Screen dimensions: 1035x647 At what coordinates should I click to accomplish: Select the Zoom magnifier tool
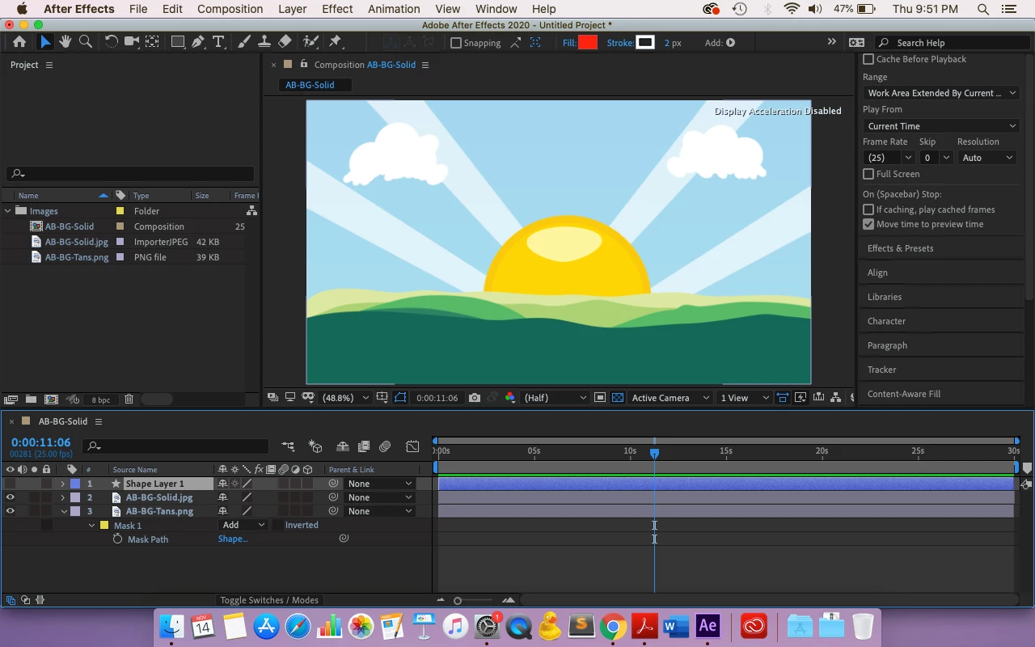click(85, 42)
